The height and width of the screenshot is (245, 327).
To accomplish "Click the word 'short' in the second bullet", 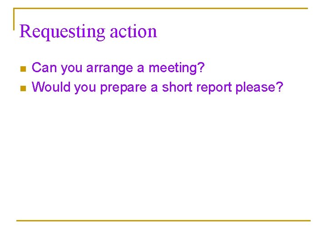I will 177,87.
